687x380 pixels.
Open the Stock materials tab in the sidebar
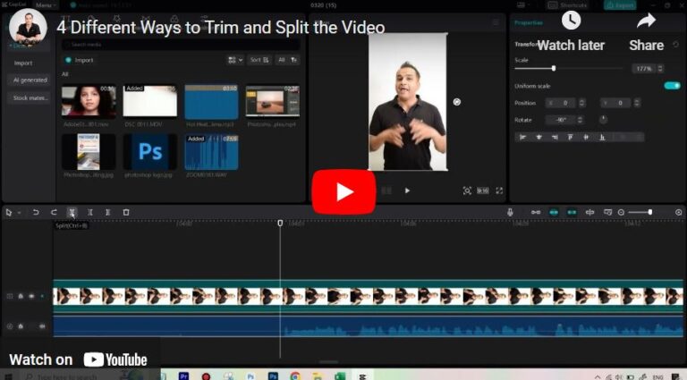tap(30, 98)
